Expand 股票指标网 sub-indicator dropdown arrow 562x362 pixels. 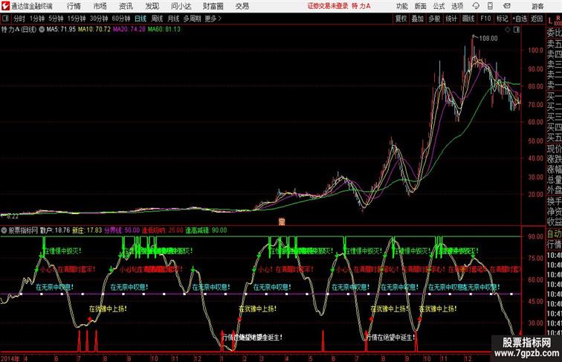pyautogui.click(x=4, y=230)
